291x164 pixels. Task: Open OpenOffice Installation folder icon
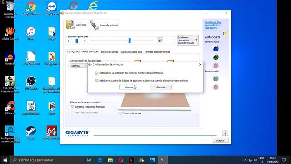pos(51,85)
